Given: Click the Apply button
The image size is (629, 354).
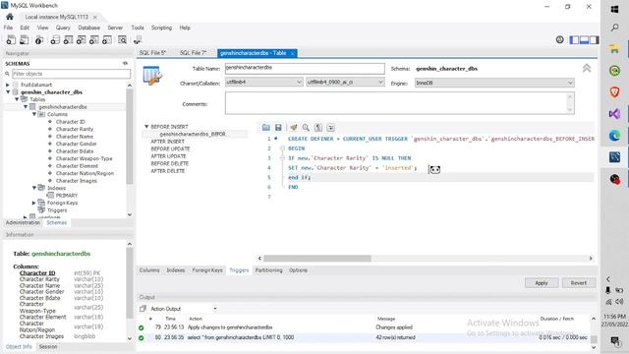Looking at the screenshot, I should [542, 283].
